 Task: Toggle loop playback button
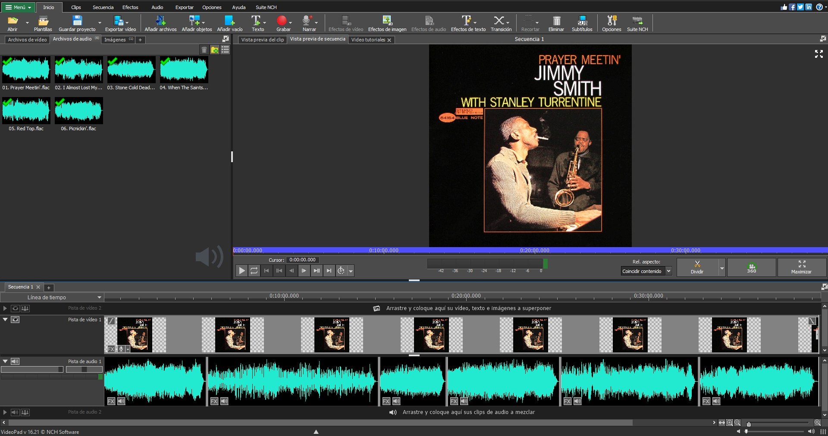click(254, 270)
